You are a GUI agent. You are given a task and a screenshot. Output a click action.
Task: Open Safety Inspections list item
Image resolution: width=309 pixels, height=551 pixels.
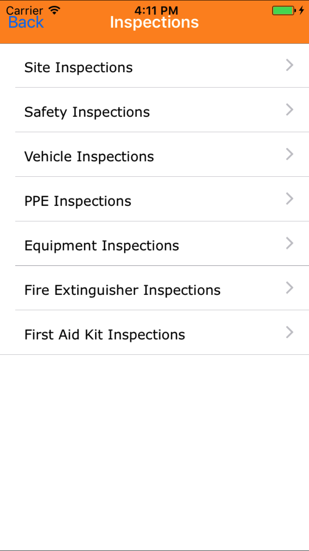coord(87,112)
